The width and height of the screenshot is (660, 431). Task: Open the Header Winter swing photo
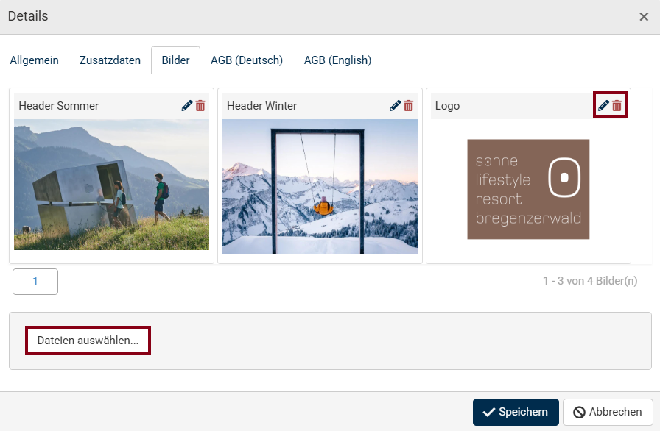pyautogui.click(x=320, y=187)
